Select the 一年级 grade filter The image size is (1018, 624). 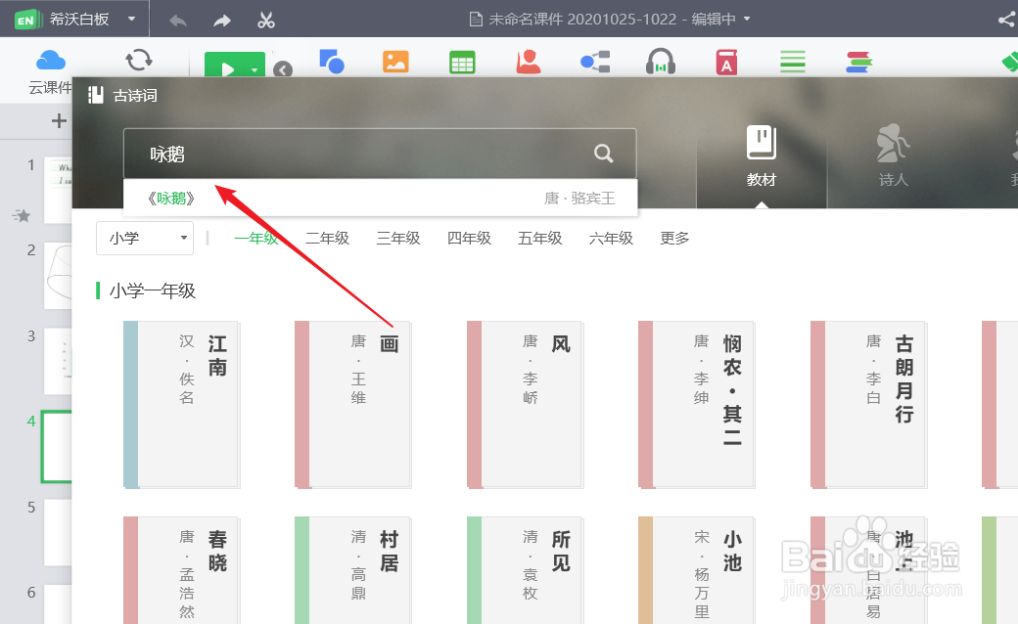click(x=256, y=238)
